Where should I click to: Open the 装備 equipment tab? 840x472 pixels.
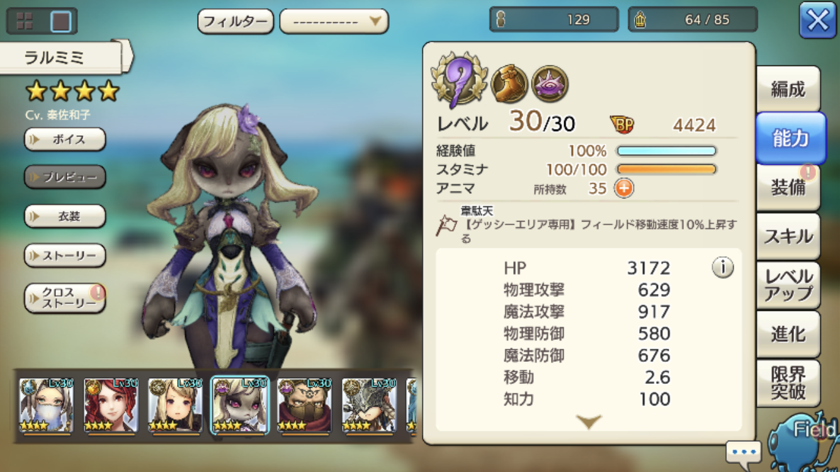point(788,187)
